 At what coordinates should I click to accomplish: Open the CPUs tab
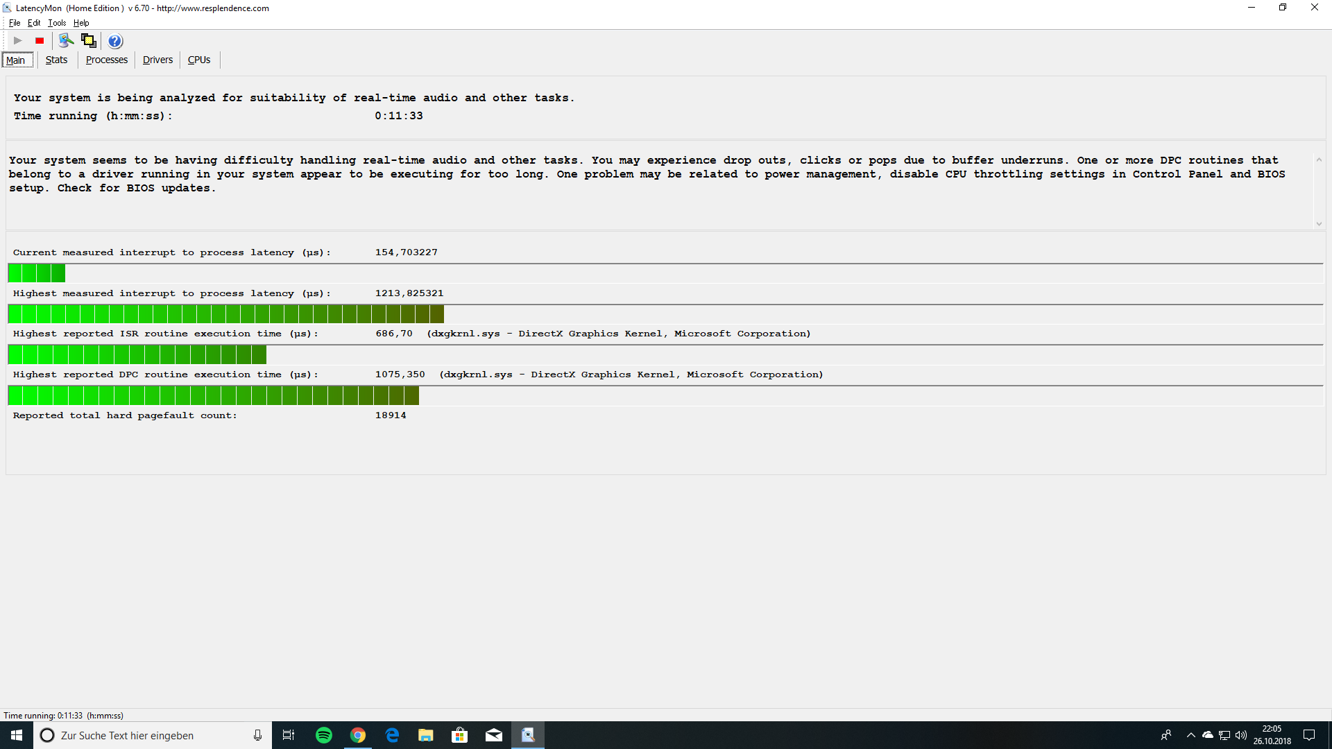click(199, 60)
